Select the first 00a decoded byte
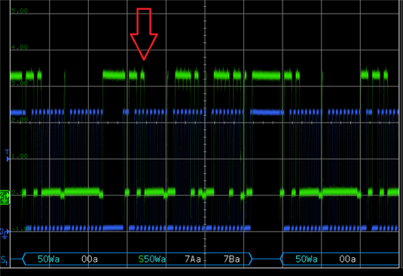This screenshot has width=403, height=276. coord(90,259)
